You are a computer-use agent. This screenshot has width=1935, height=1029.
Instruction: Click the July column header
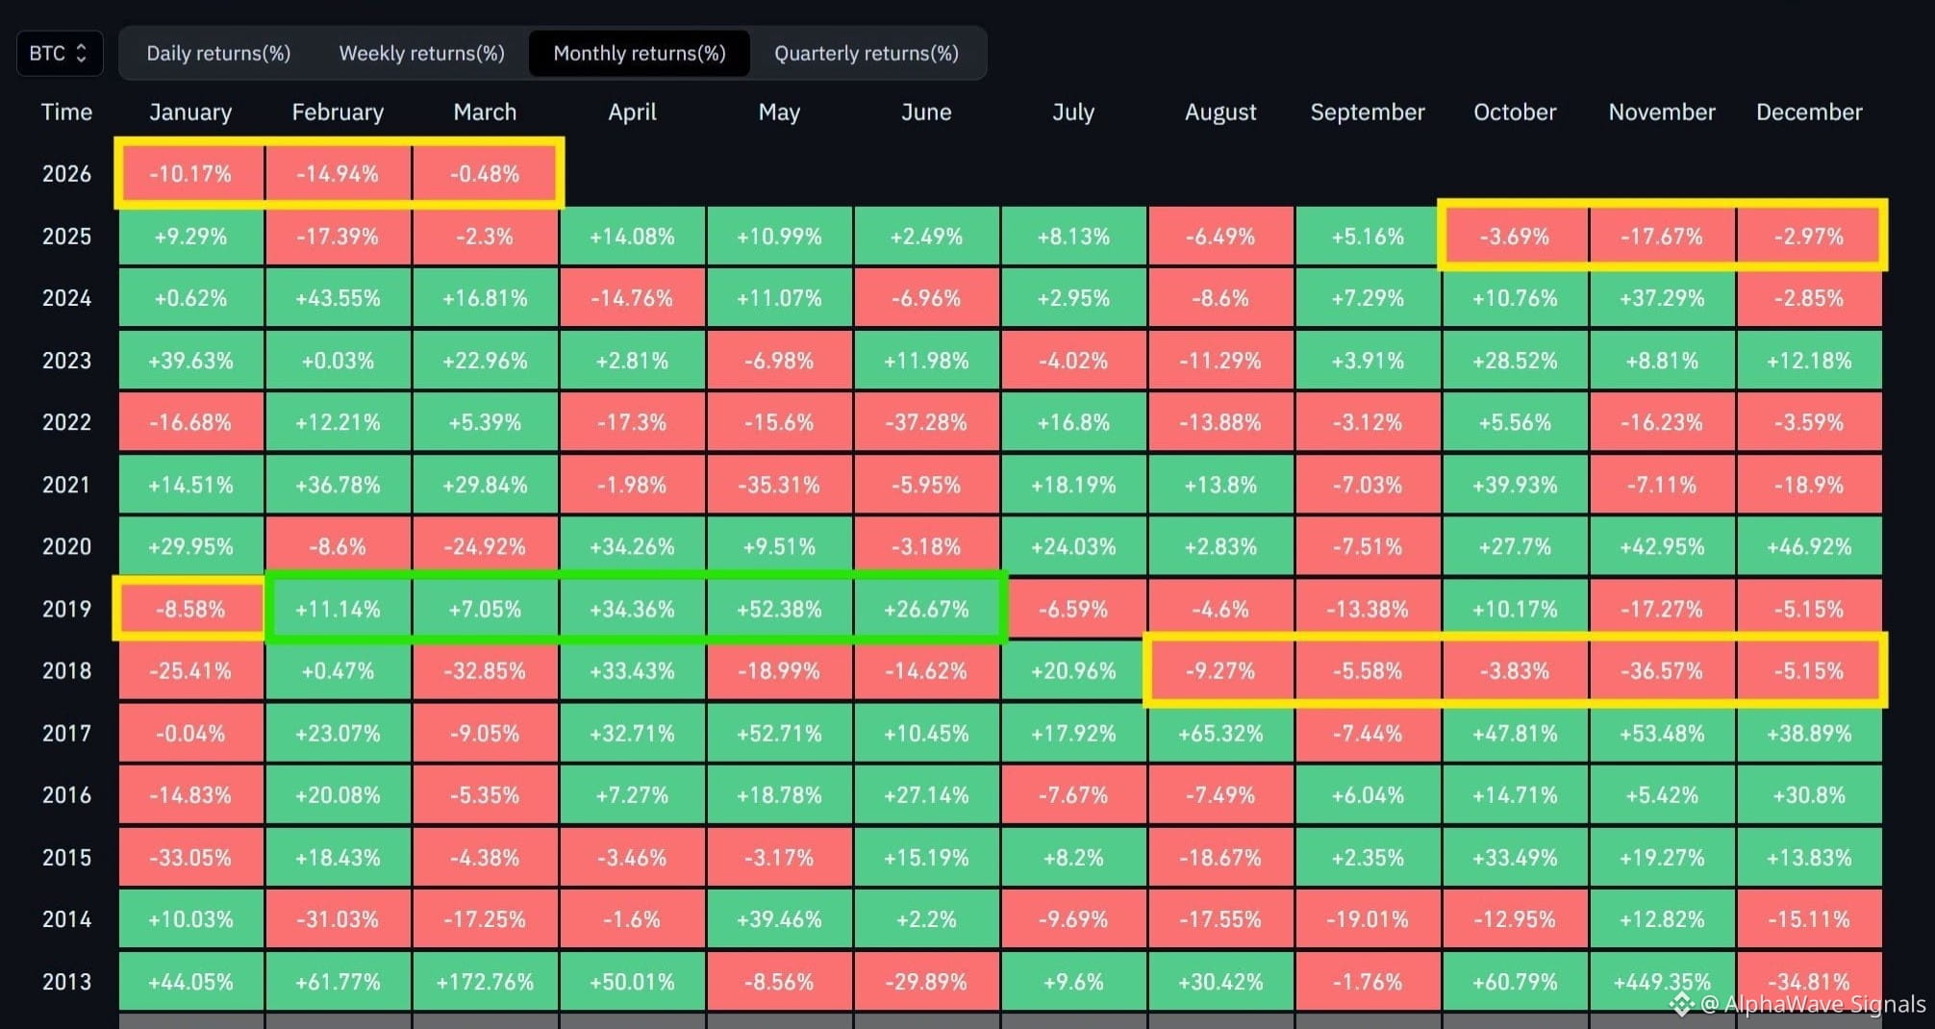click(x=1073, y=112)
